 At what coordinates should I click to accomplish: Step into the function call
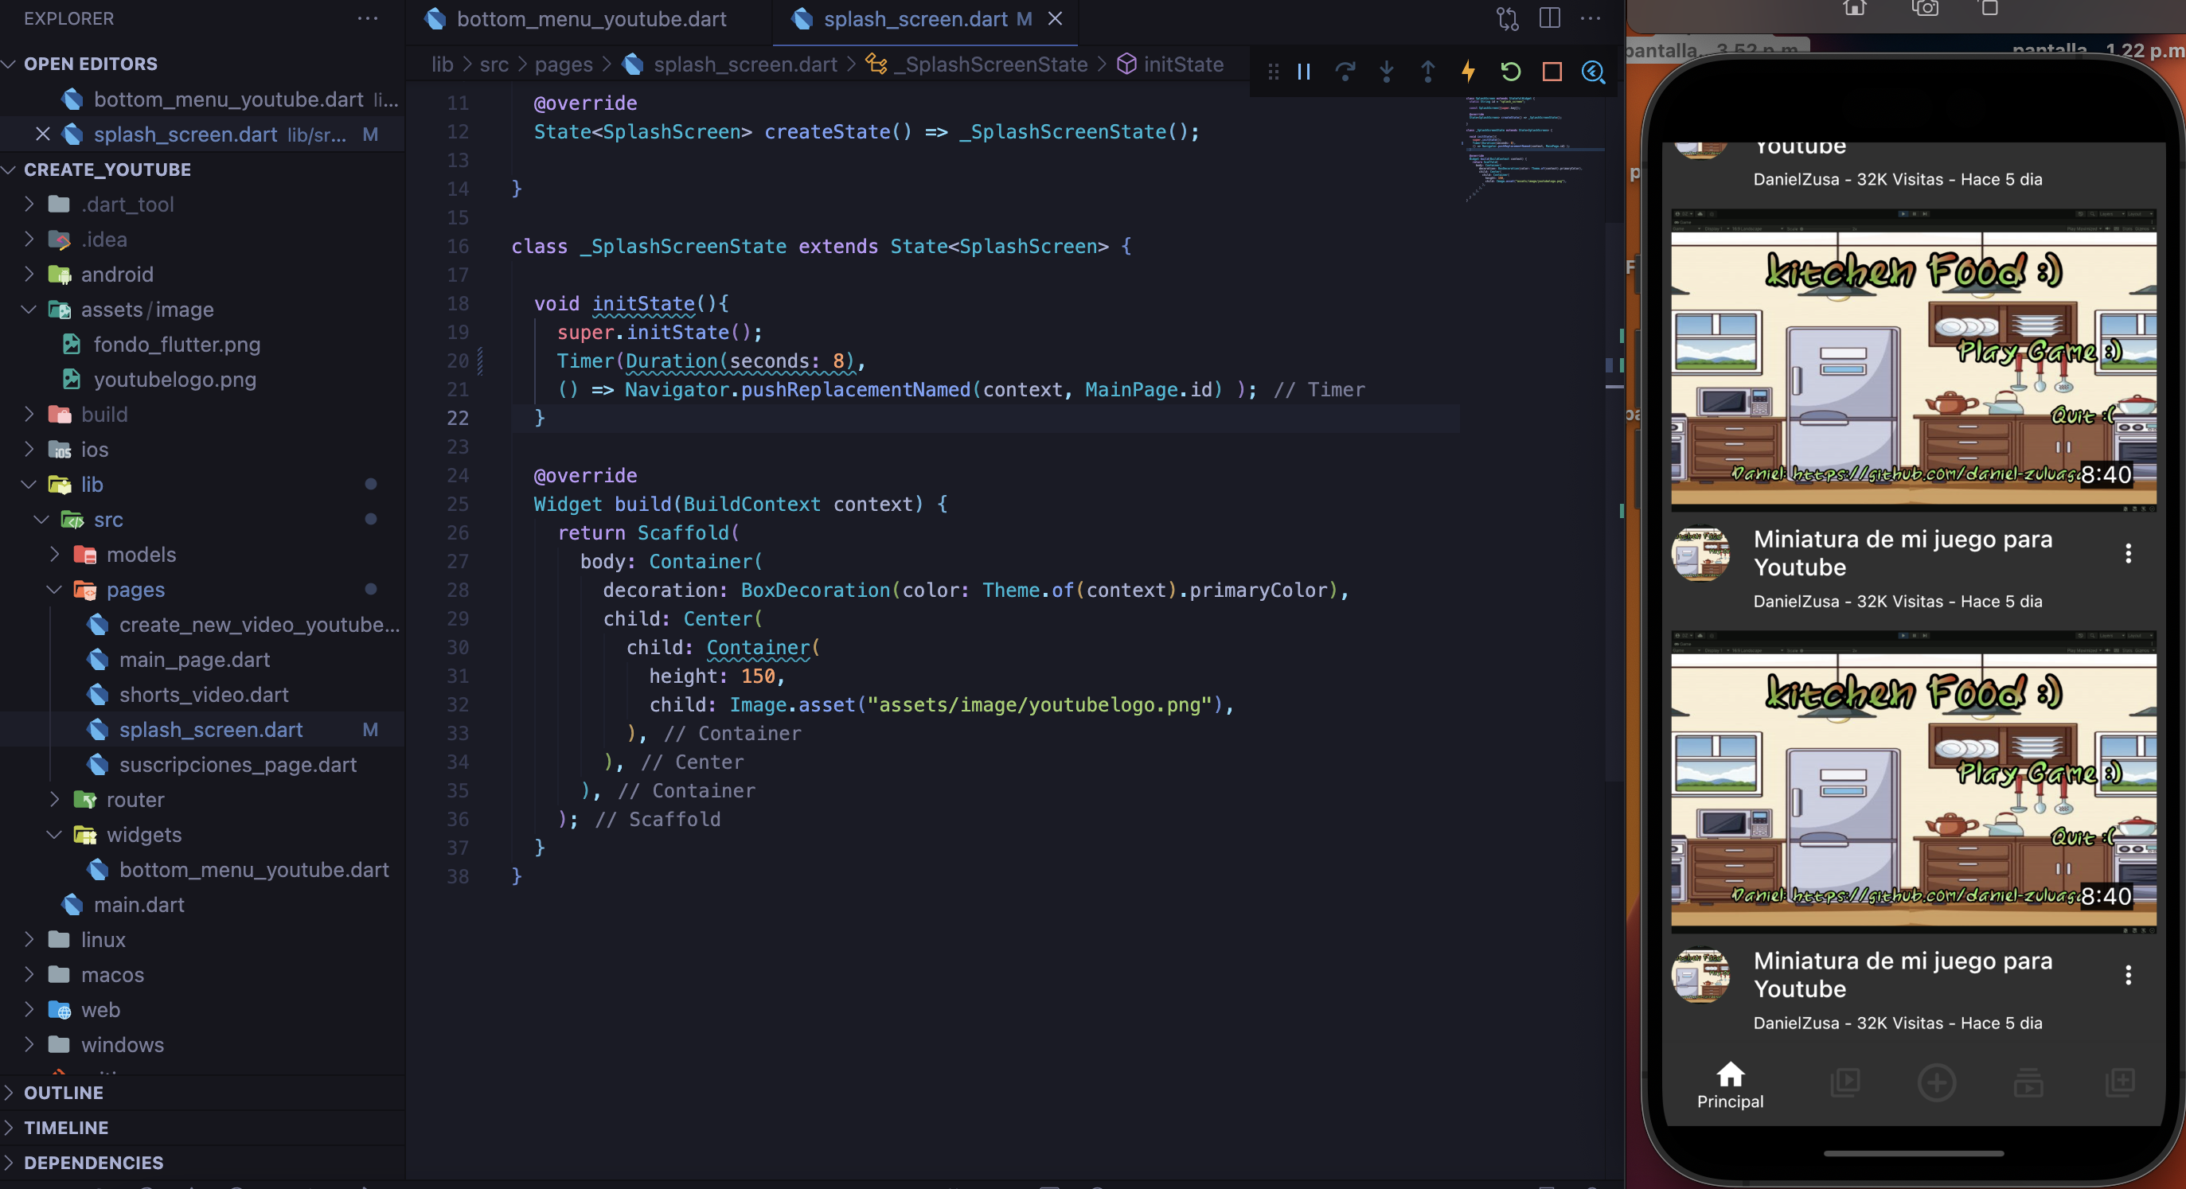(x=1386, y=72)
